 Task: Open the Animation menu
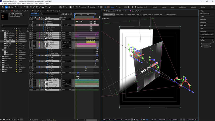pyautogui.click(x=30, y=4)
